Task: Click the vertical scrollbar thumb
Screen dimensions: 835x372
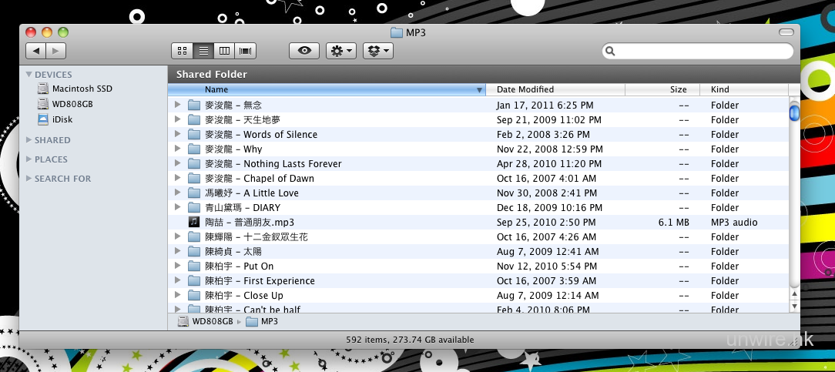Action: point(794,113)
